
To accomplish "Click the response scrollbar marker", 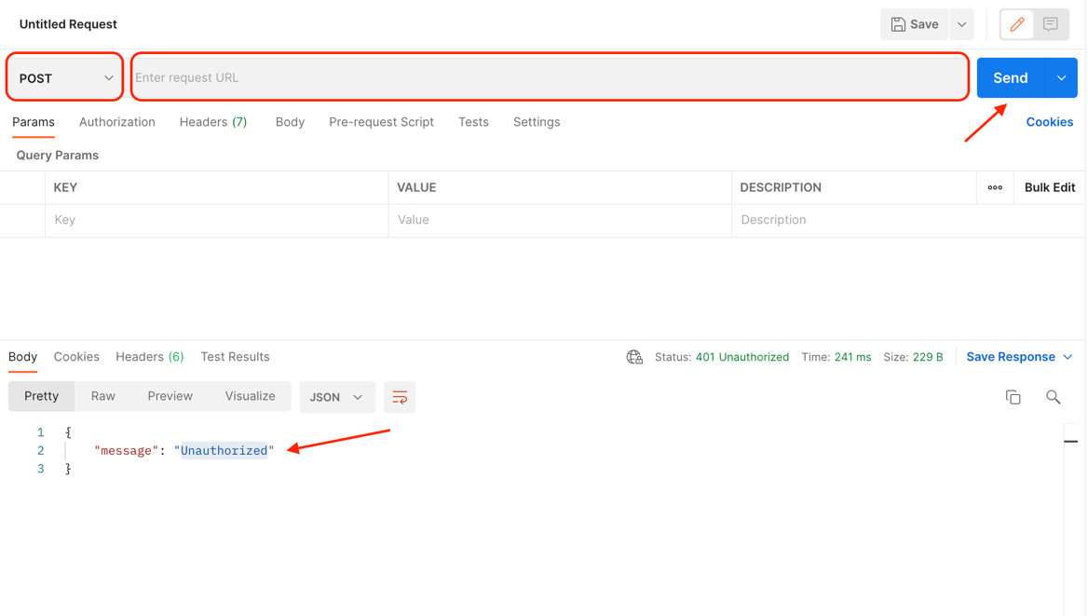I will [x=1070, y=441].
